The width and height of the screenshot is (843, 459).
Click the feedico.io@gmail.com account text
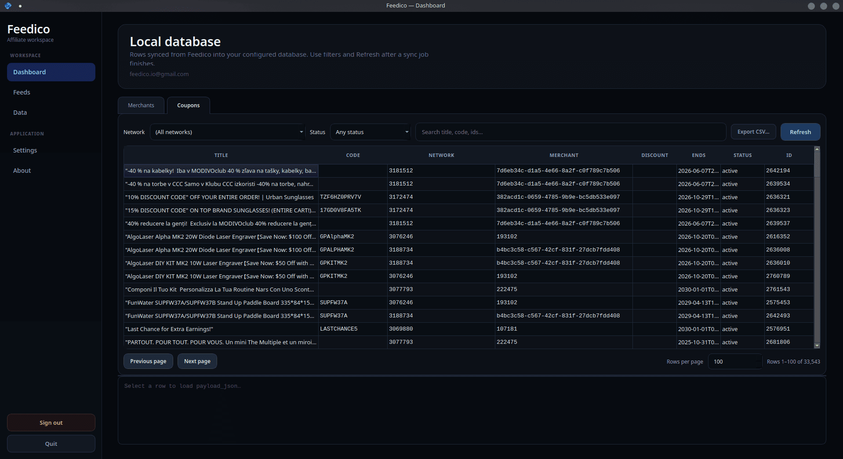coord(159,74)
